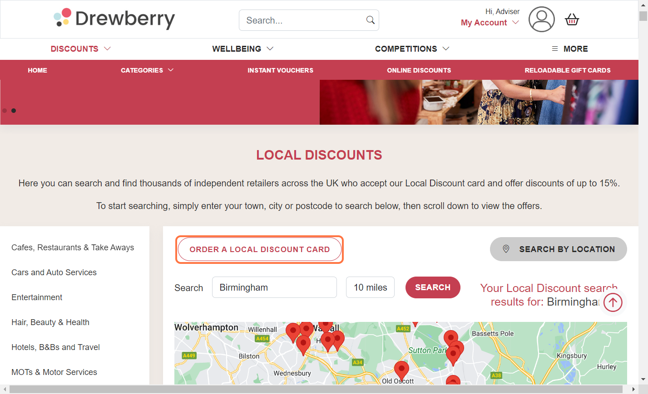The width and height of the screenshot is (648, 394).
Task: Click the Drewberry logo
Action: [114, 19]
